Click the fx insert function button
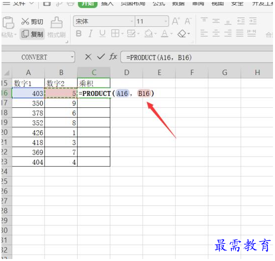275x261 pixels. tap(113, 57)
